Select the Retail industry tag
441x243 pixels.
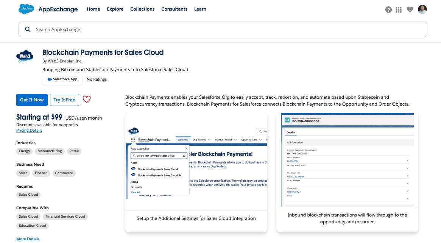[x=74, y=151]
